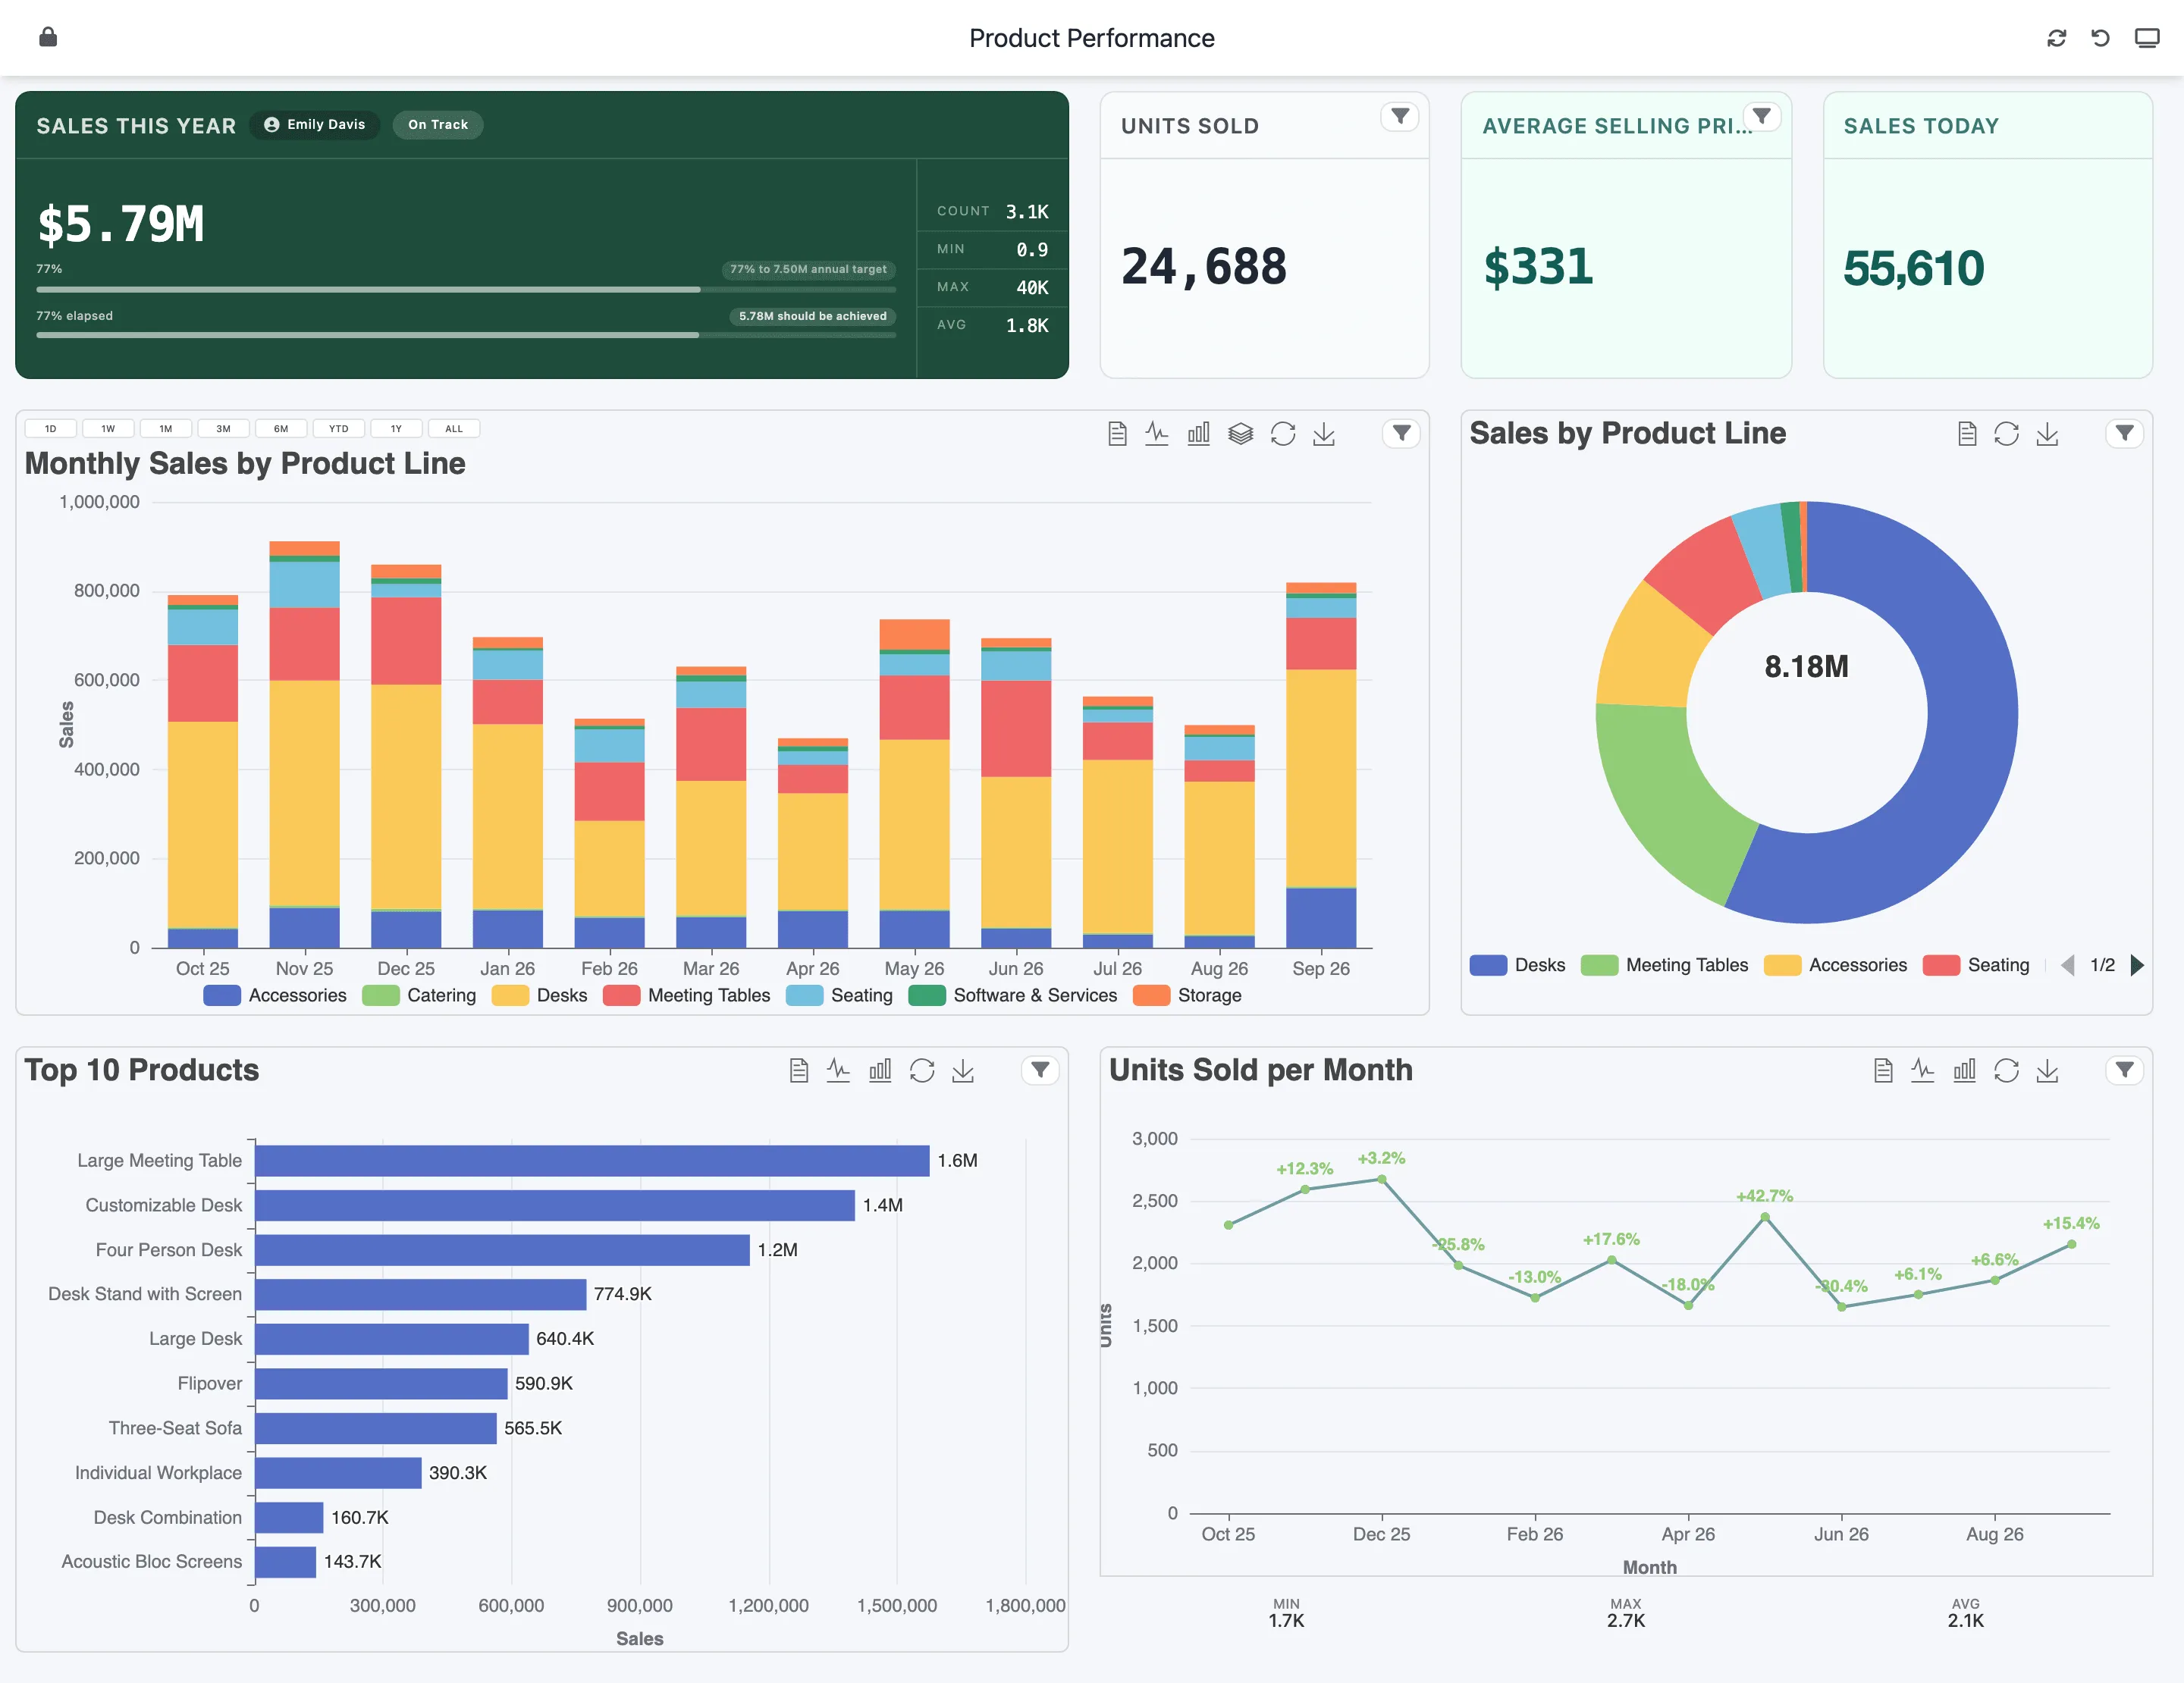Open Monthly Sales chart data table icon
2184x1683 pixels.
point(1118,434)
